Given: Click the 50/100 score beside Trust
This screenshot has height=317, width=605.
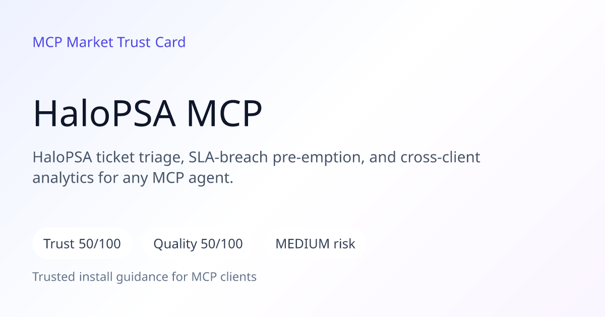Looking at the screenshot, I should pyautogui.click(x=100, y=244).
